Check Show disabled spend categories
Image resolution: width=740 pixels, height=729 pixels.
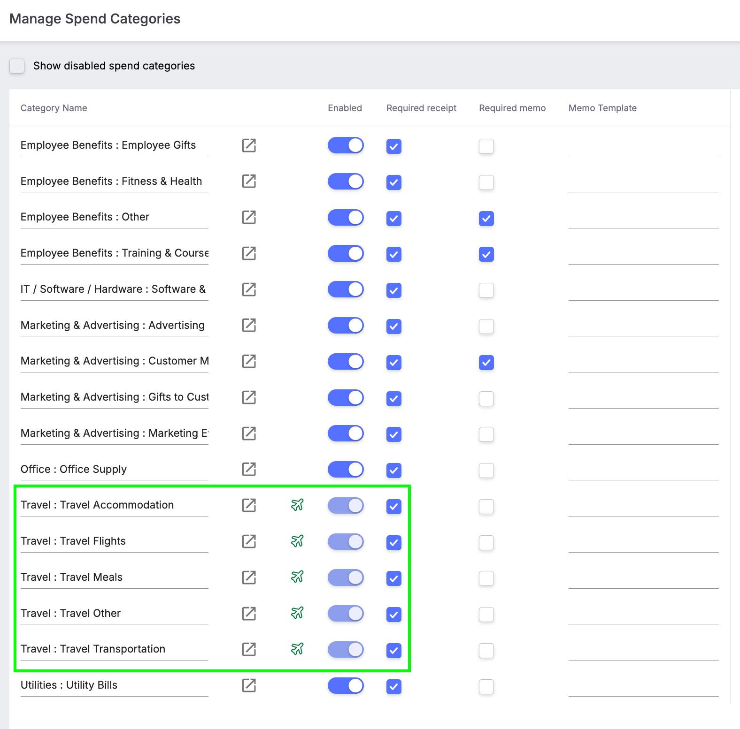(17, 66)
